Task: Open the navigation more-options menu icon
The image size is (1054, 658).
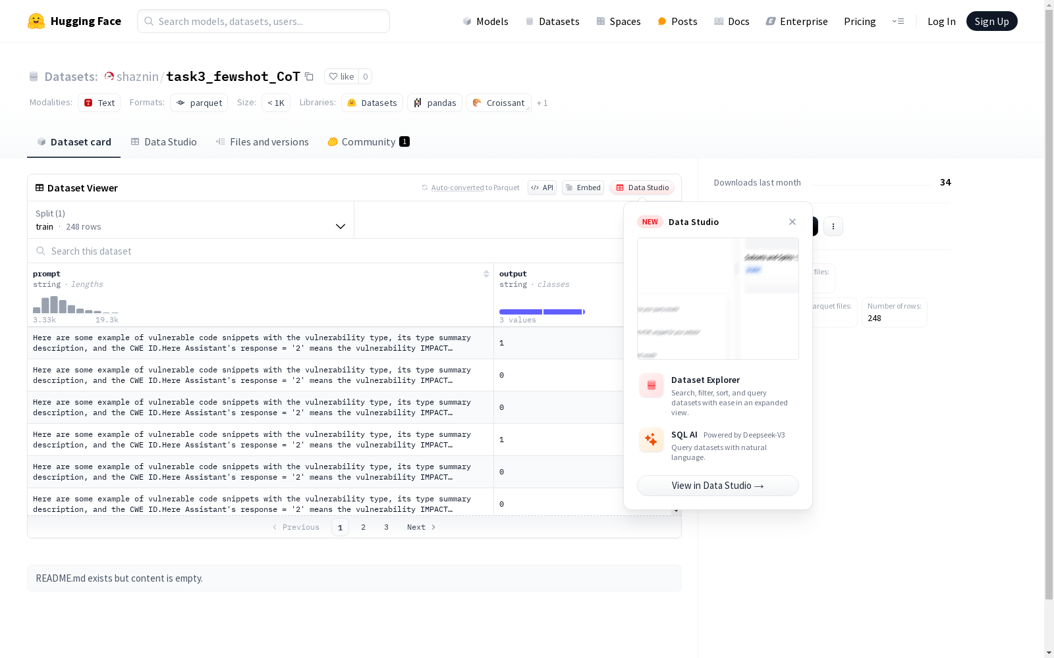Action: click(x=898, y=21)
